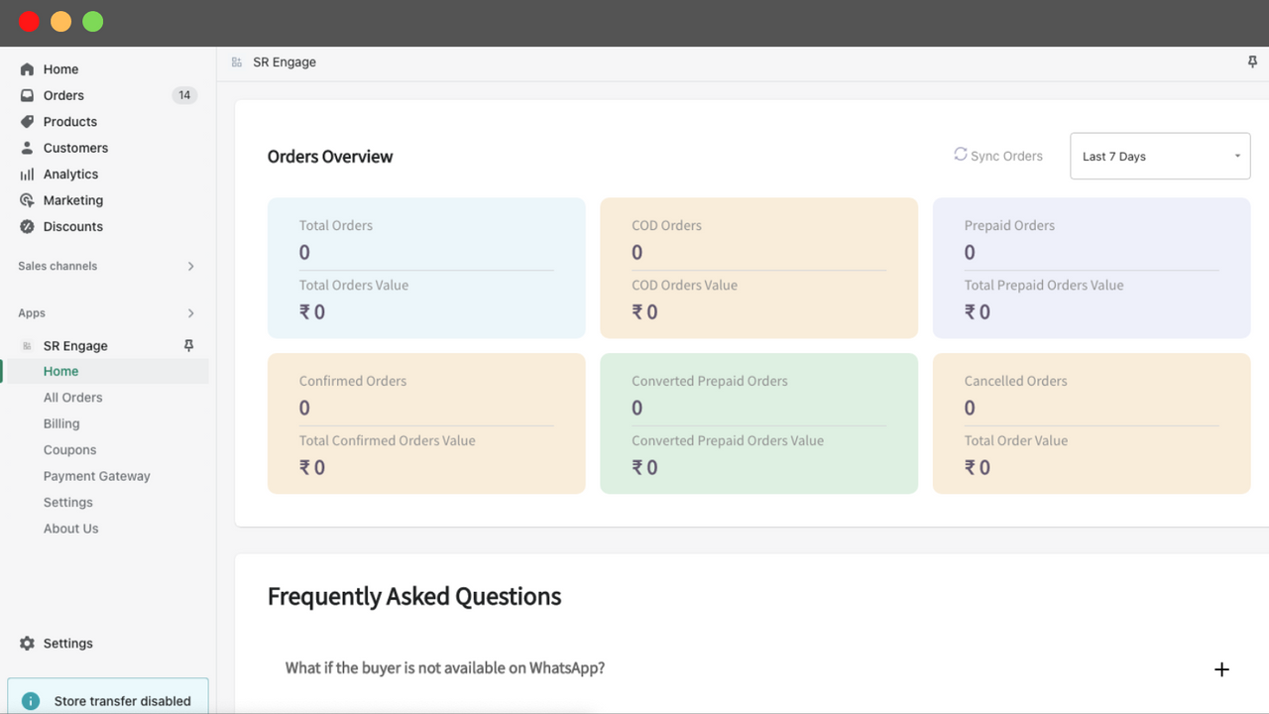Click the Marketing target icon
Viewport: 1269px width, 714px height.
coord(27,200)
